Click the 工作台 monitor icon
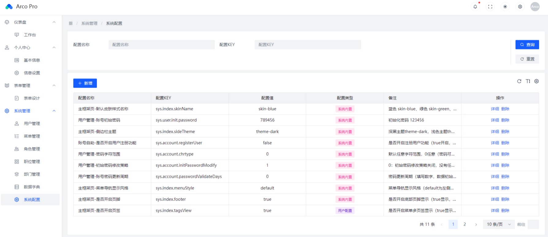The width and height of the screenshot is (548, 237). click(17, 35)
